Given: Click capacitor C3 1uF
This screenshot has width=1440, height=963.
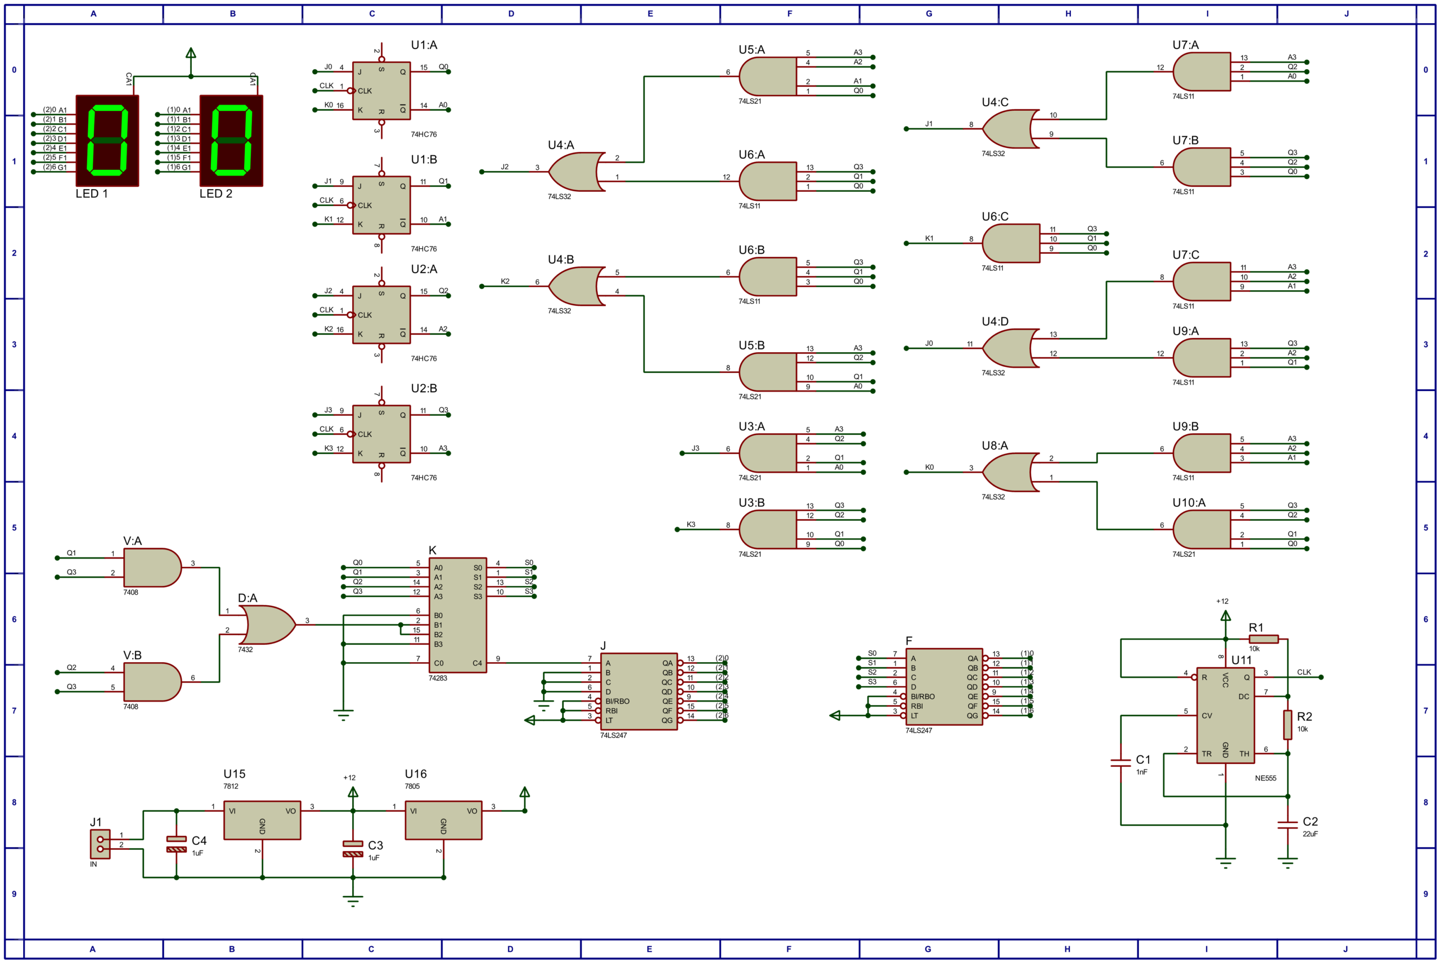Looking at the screenshot, I should tap(353, 849).
